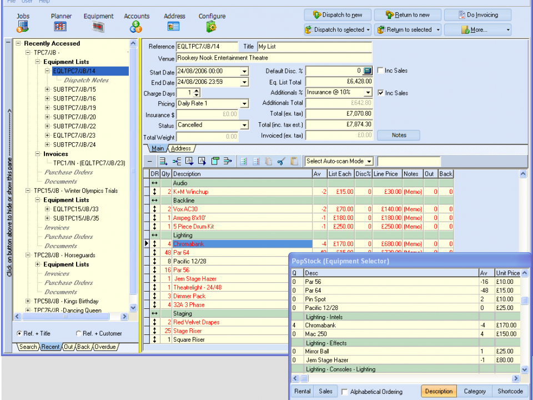Open the Accounts icon
This screenshot has height=400, width=533.
click(x=136, y=26)
